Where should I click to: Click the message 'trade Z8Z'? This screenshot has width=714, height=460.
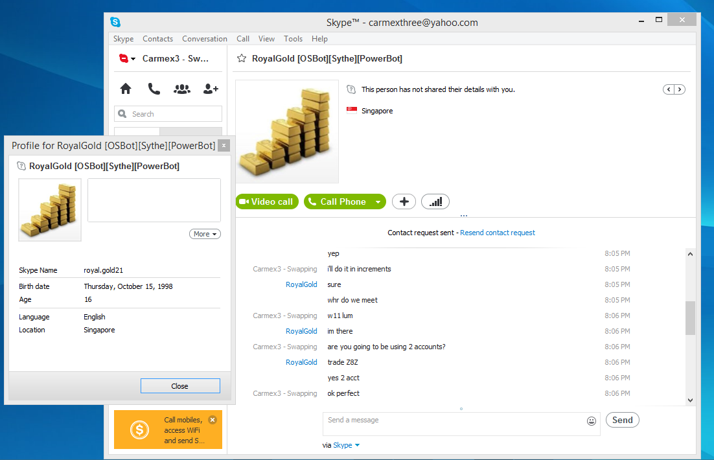point(343,362)
